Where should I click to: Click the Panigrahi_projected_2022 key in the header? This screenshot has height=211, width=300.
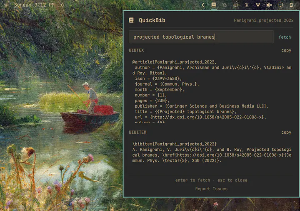pyautogui.click(x=263, y=20)
